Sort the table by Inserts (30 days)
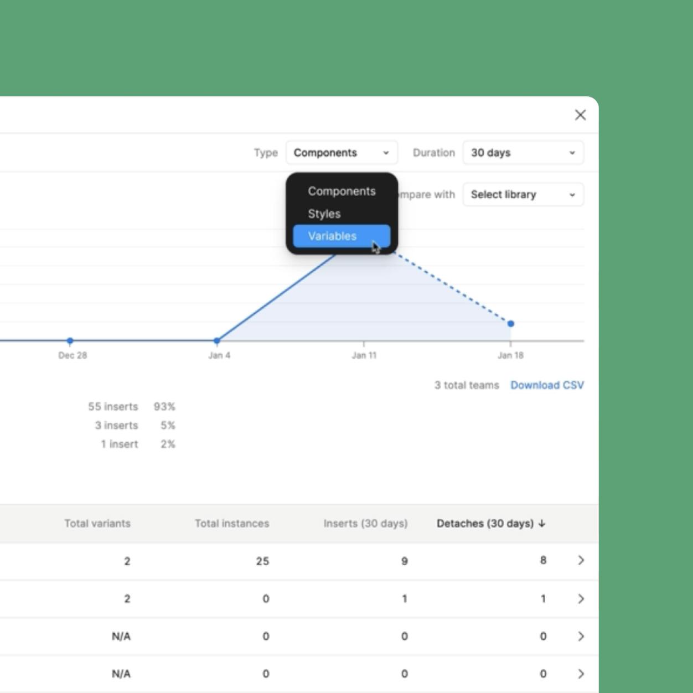Viewport: 693px width, 693px height. click(x=365, y=523)
